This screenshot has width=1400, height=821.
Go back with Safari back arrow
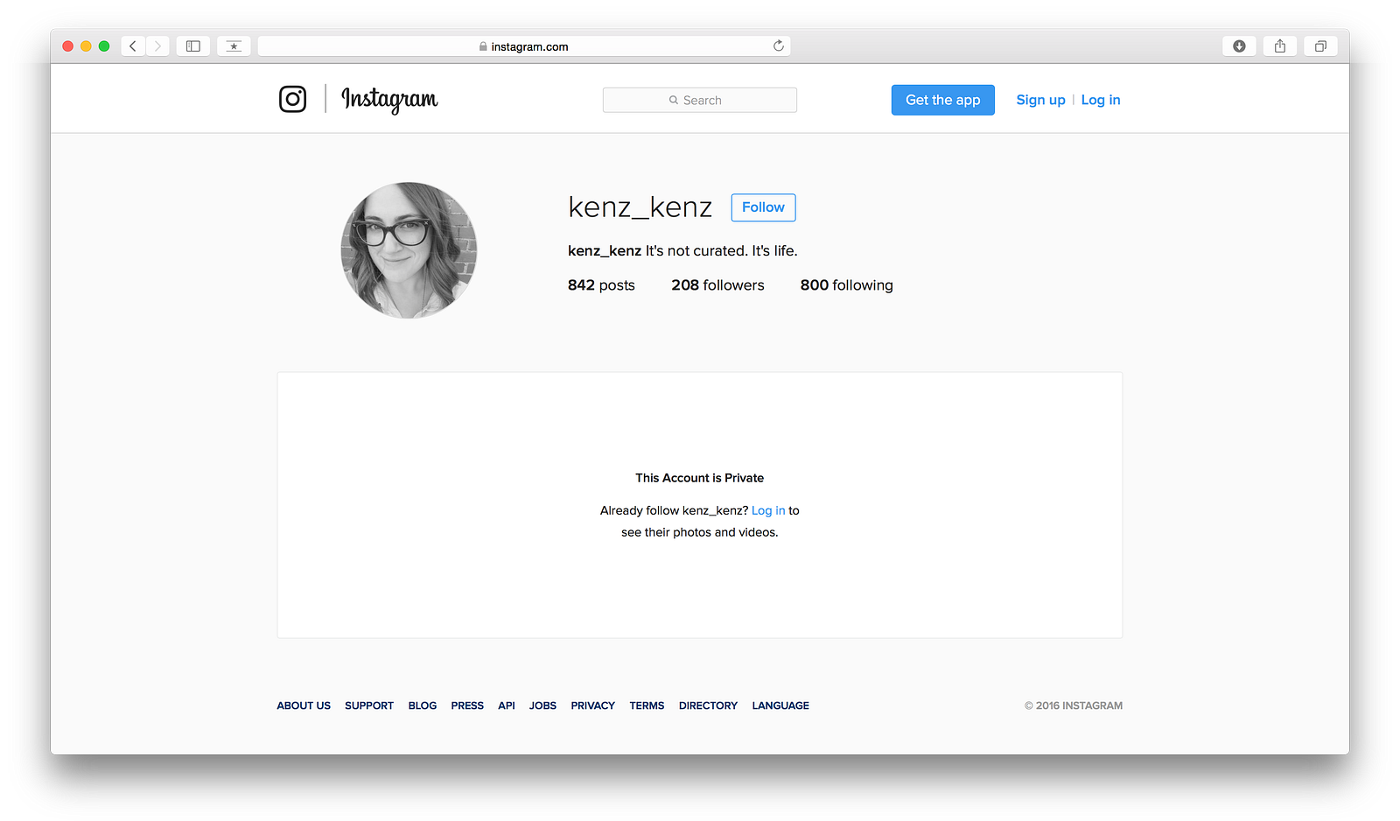pos(133,46)
